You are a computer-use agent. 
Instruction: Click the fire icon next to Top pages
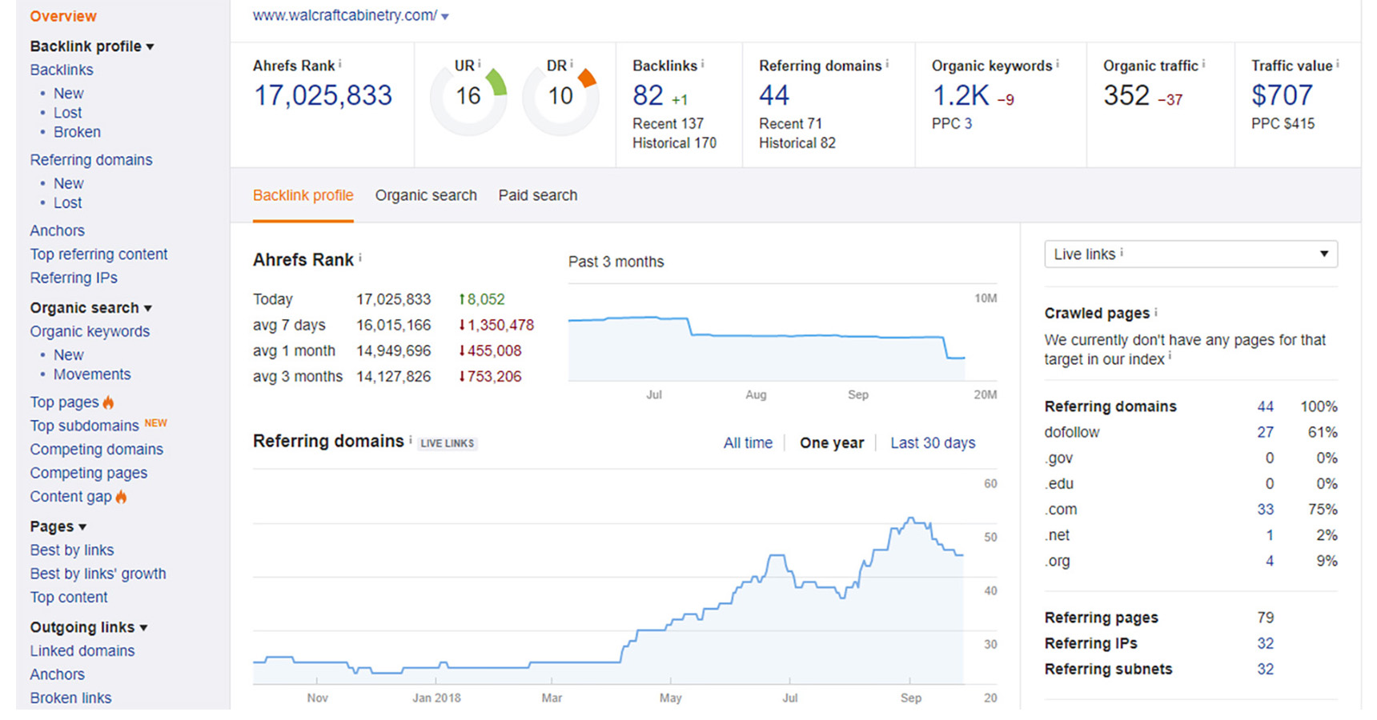pos(108,402)
